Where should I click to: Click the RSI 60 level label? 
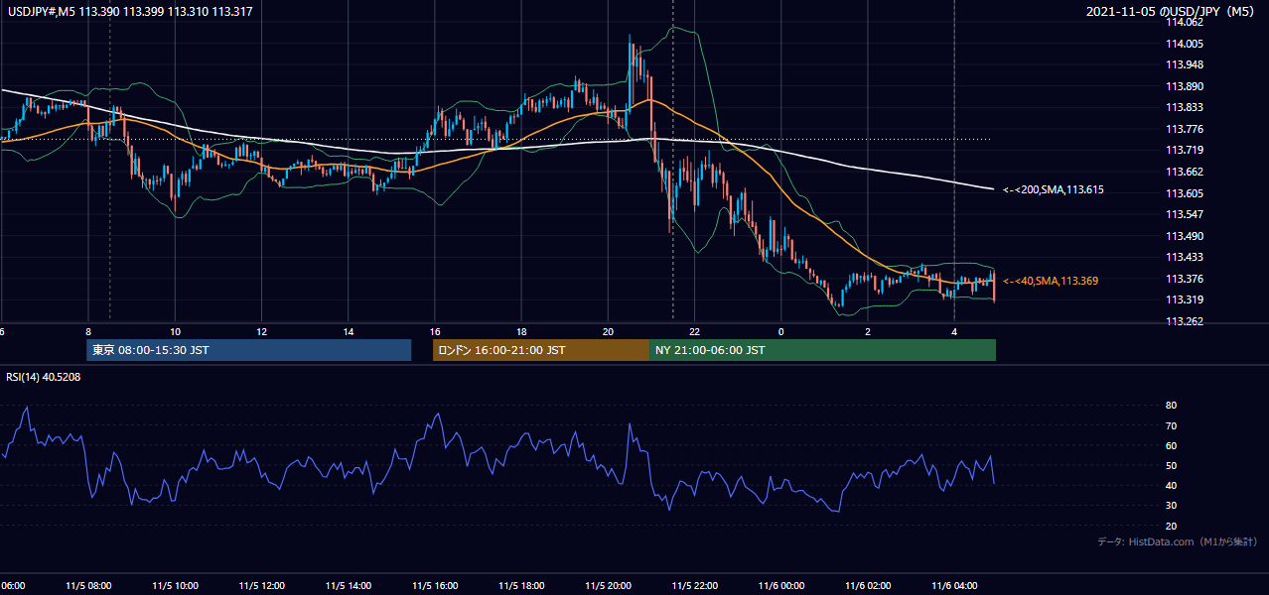coord(1171,445)
